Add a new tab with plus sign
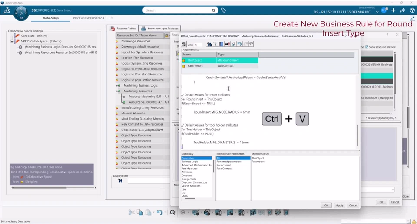Screen dimensions: 417x224 click(x=112, y=18)
